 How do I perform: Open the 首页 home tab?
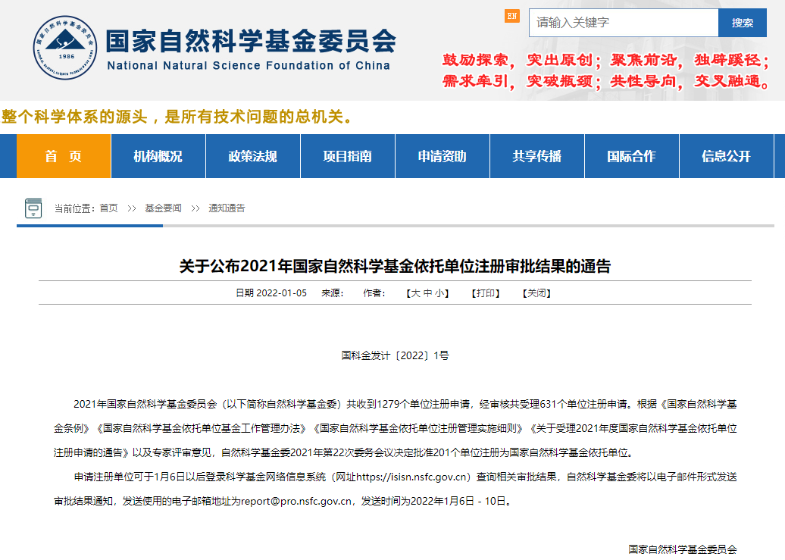point(64,156)
